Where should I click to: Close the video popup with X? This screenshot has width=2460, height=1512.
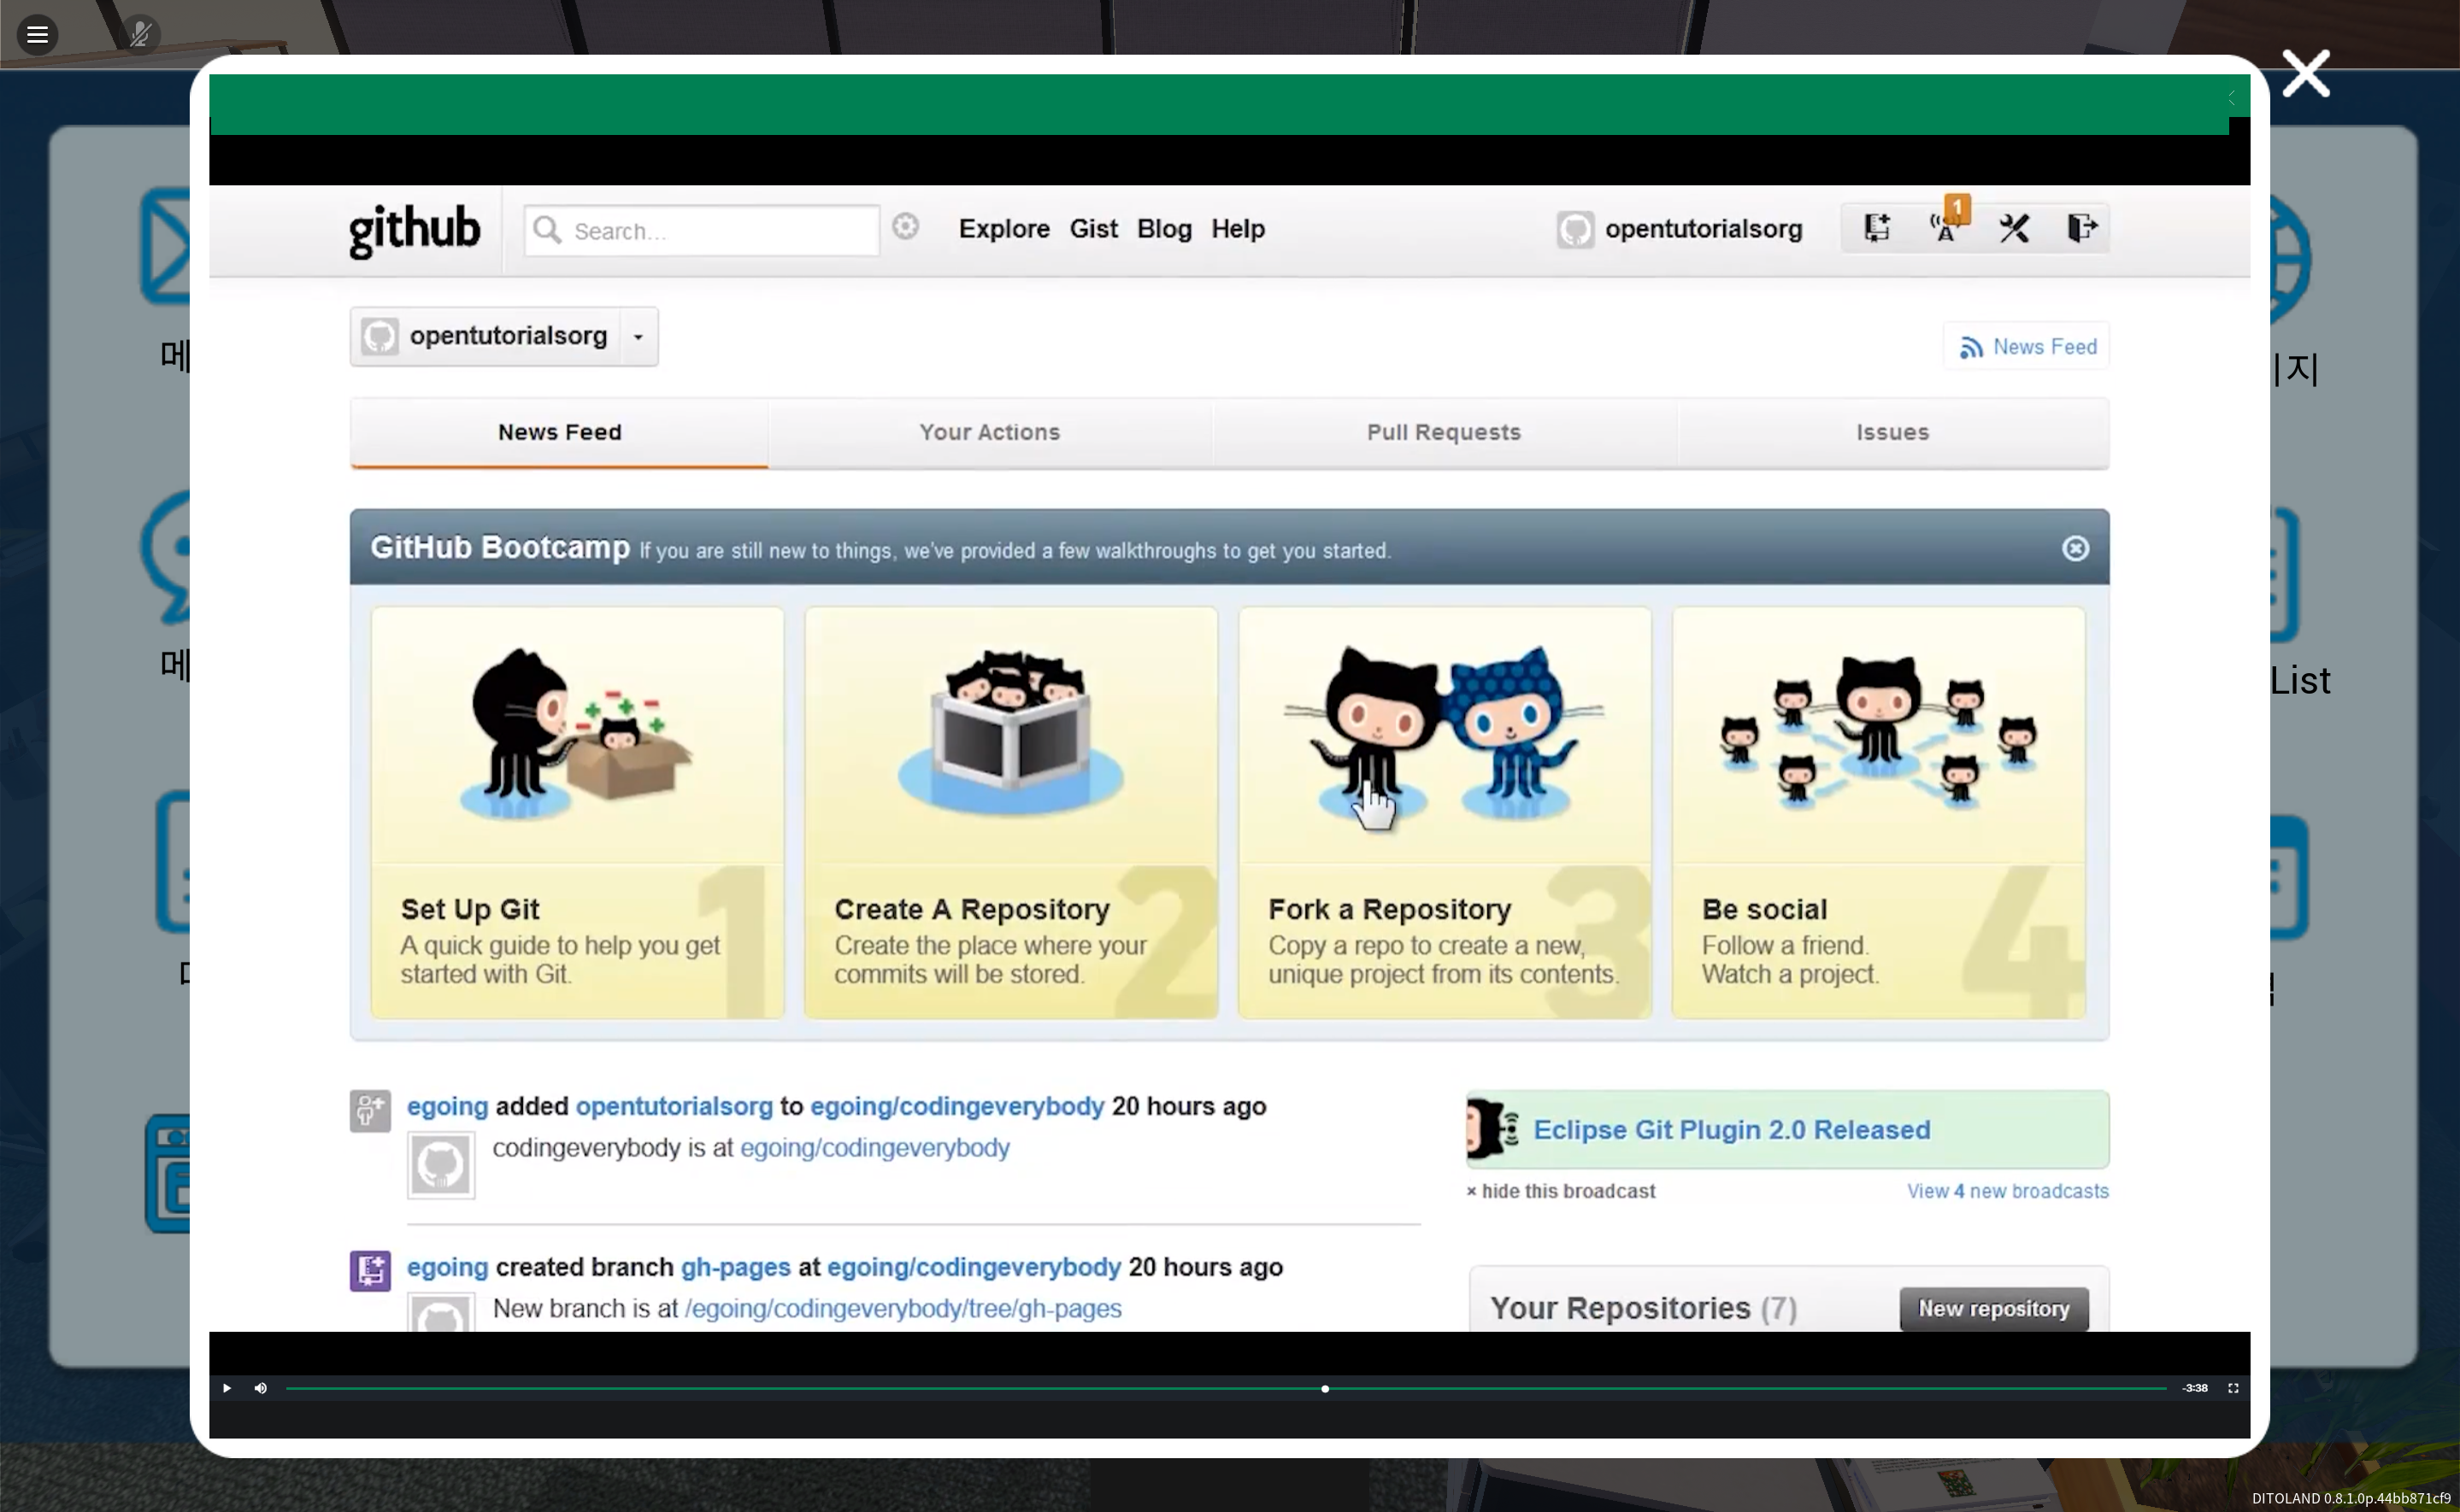2305,74
